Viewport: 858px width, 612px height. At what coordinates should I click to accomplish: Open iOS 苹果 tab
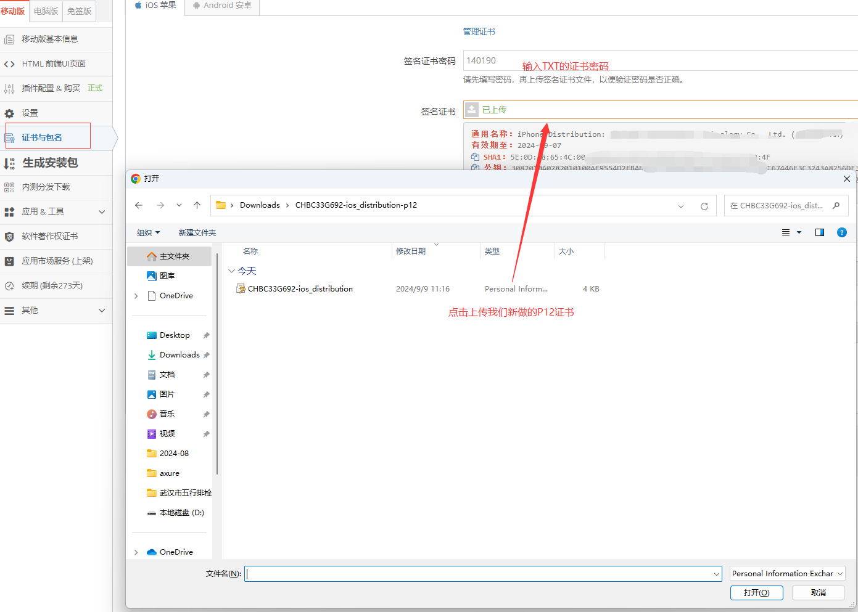[x=155, y=6]
